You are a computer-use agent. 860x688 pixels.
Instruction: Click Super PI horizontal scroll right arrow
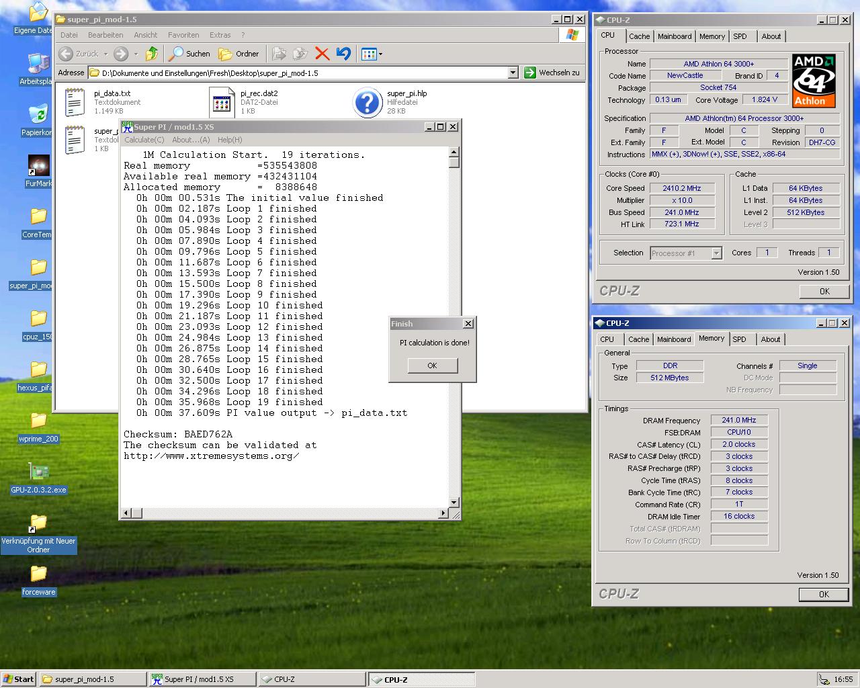tap(443, 513)
